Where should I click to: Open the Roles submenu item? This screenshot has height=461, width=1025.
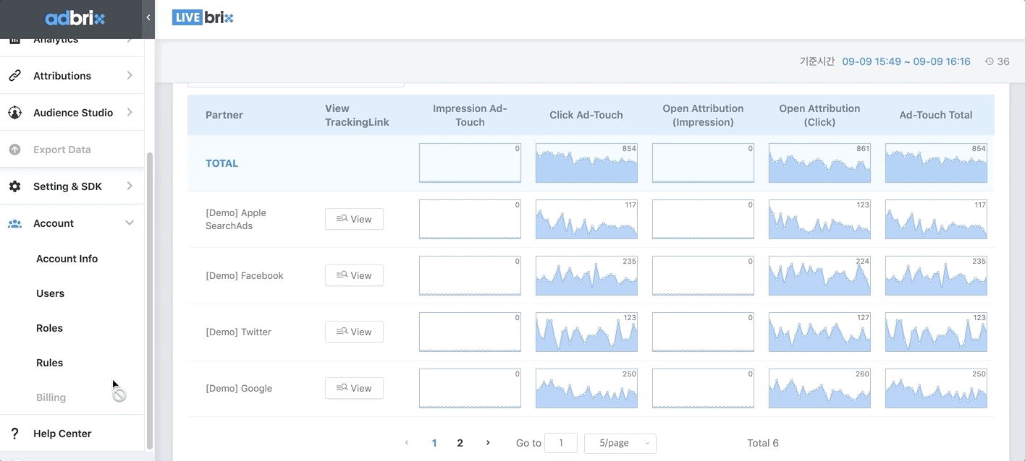coord(49,328)
